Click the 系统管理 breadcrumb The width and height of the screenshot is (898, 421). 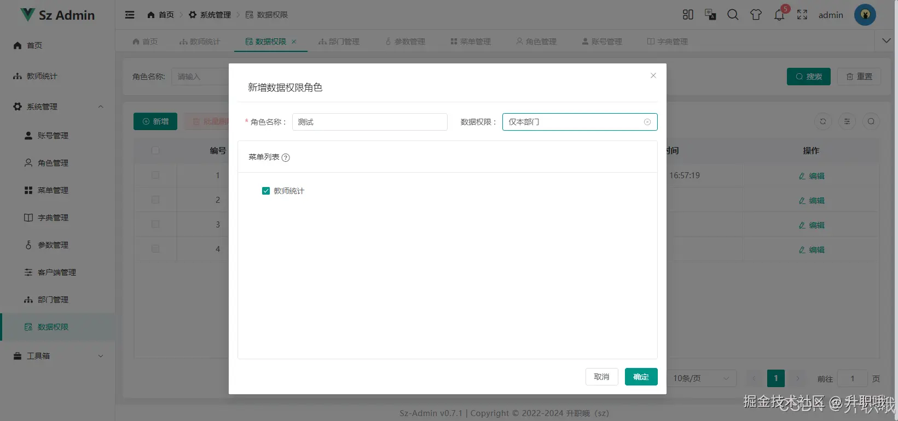click(210, 15)
